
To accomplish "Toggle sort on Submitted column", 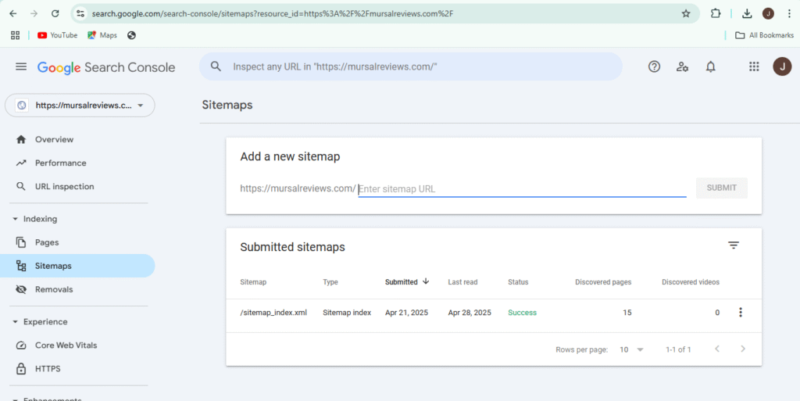I will [407, 282].
